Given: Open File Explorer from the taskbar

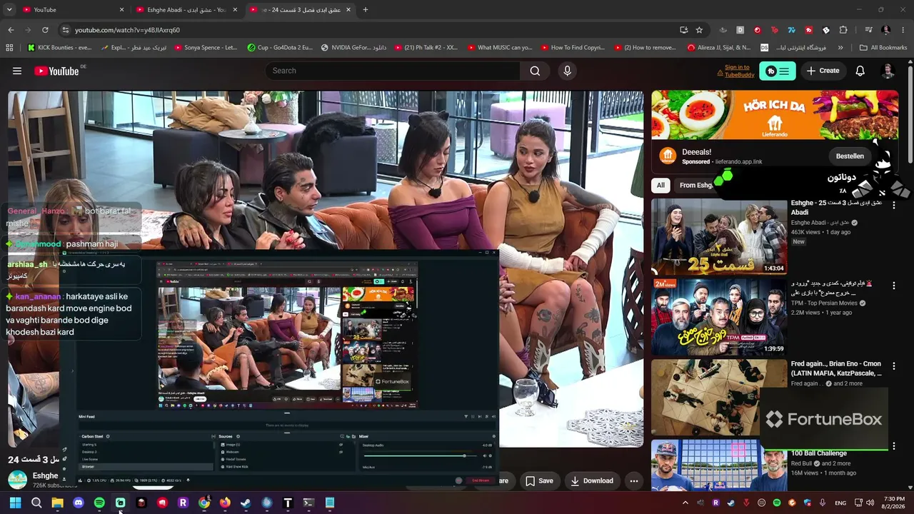Looking at the screenshot, I should [x=57, y=503].
